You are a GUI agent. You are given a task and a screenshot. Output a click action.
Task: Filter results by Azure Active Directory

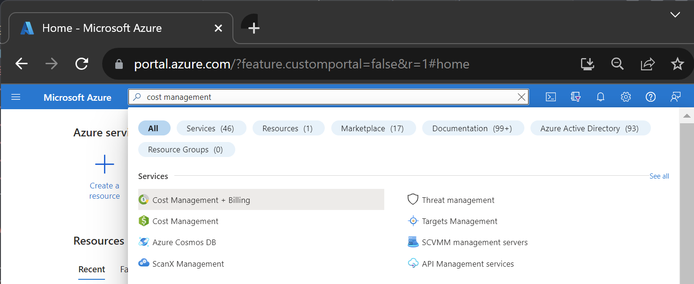click(x=589, y=128)
